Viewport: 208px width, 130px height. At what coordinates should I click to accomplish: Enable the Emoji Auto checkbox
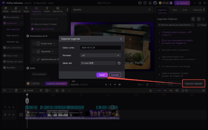34,43
